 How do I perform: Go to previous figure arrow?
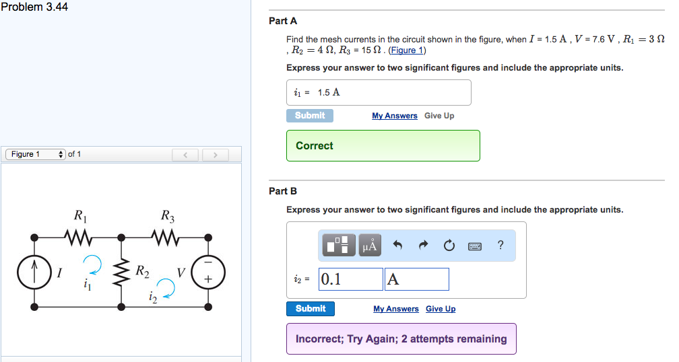(185, 154)
